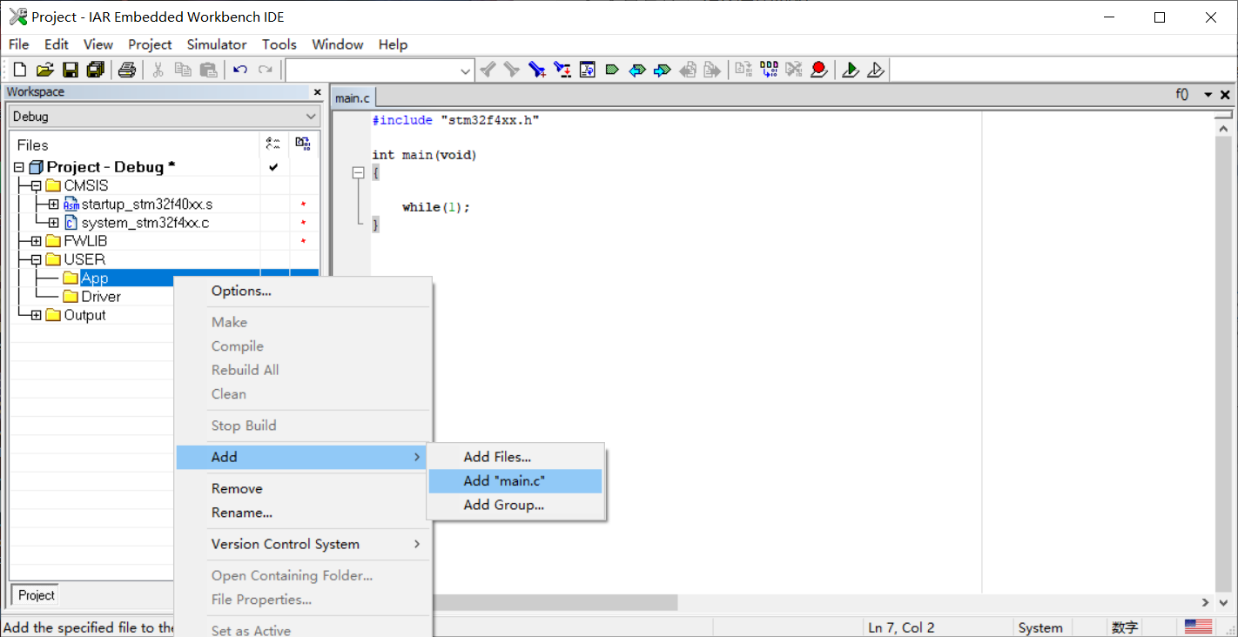
Task: Open the Project menu
Action: click(x=150, y=44)
